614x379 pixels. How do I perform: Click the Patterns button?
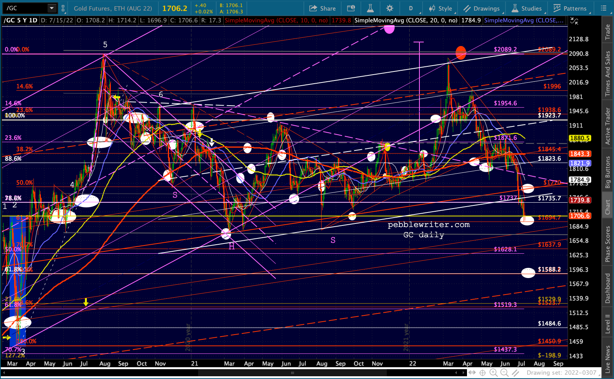click(x=570, y=8)
